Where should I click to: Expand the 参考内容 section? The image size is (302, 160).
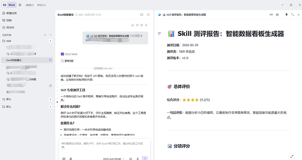point(67,61)
